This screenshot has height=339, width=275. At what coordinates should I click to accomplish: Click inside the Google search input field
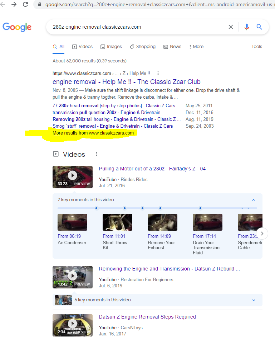138,27
